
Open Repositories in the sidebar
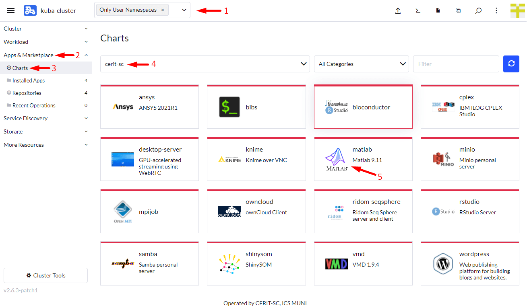[27, 93]
